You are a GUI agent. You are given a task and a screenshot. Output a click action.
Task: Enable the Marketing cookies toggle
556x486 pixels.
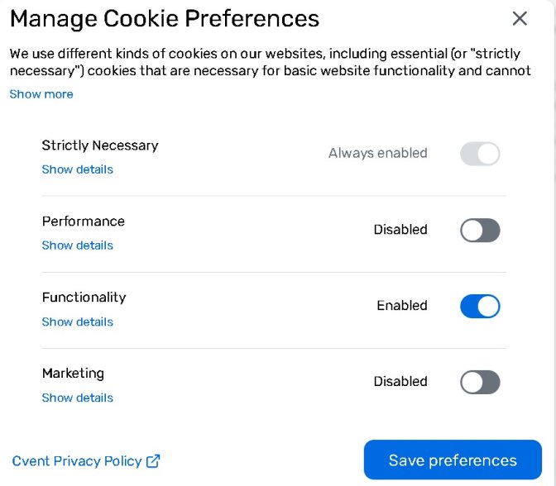tap(480, 382)
